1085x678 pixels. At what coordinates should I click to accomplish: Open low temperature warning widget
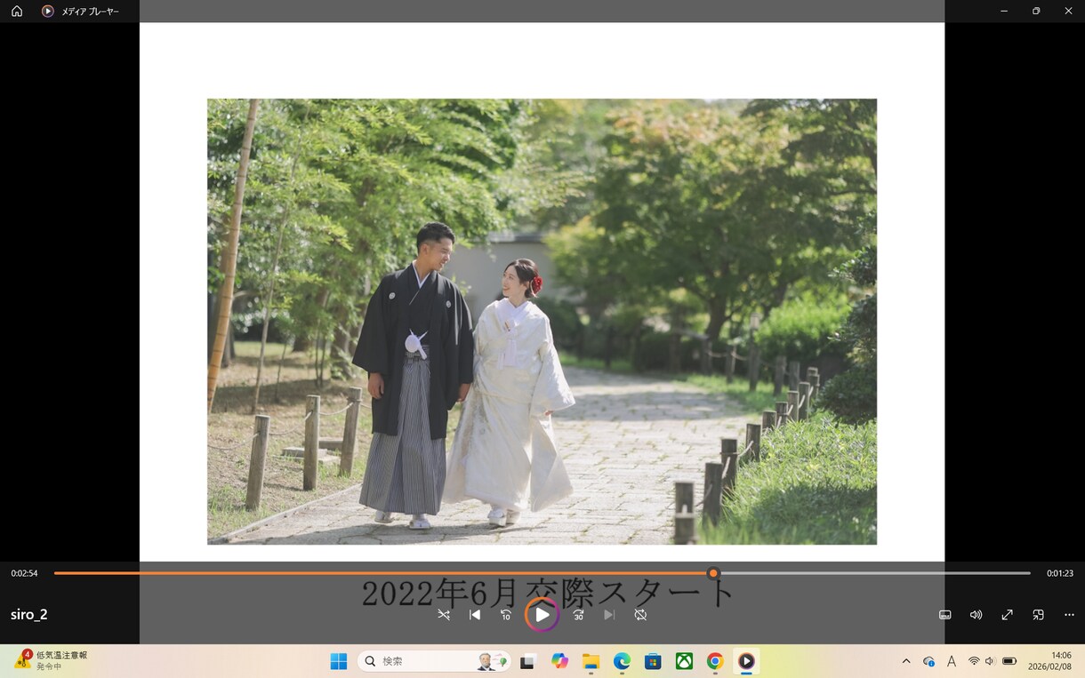51,660
